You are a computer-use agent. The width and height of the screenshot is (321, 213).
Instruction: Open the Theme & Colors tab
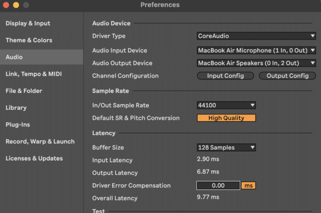[x=29, y=40]
